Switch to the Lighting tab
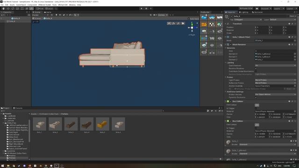 point(244,12)
